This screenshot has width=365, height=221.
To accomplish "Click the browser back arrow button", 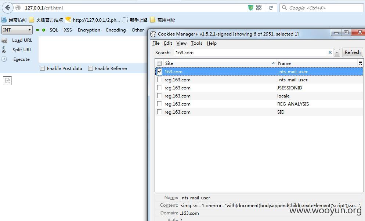I will (x=8, y=8).
